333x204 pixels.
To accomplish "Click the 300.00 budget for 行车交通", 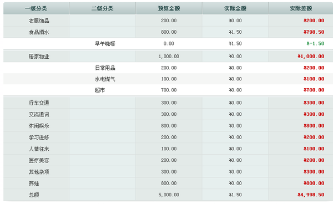I will pos(169,103).
